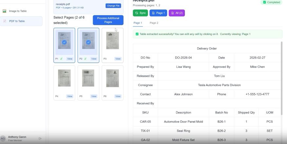This screenshot has width=287, height=144.
Task: Edit the SET unit cell
Action: [270, 131]
